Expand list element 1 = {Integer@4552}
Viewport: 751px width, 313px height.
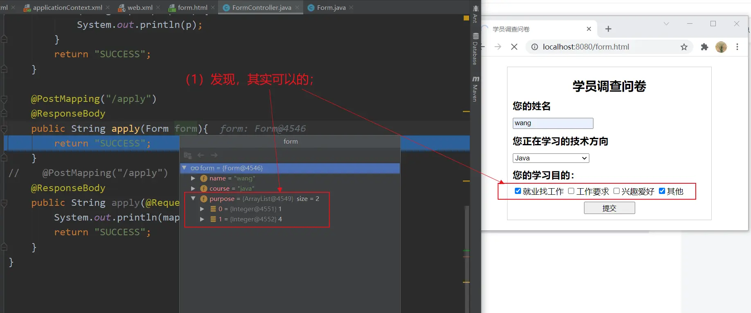(x=202, y=219)
